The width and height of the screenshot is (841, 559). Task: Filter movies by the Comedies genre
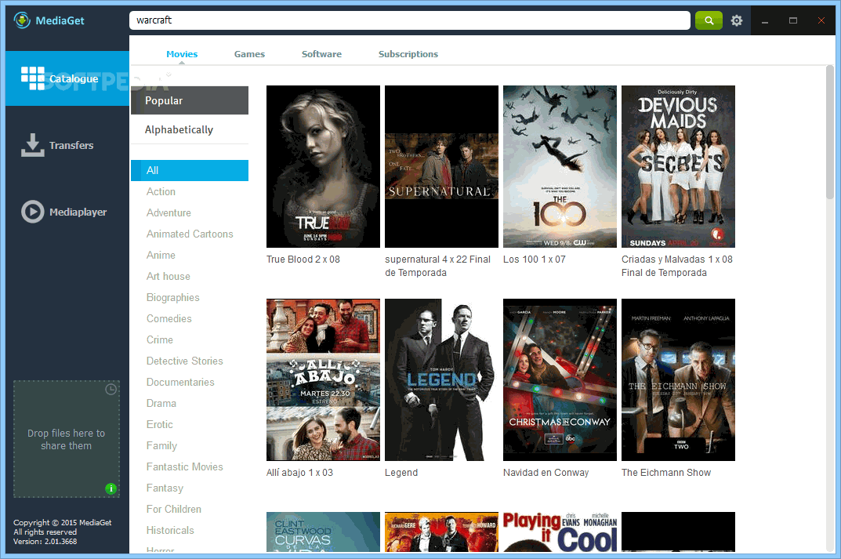click(x=169, y=318)
